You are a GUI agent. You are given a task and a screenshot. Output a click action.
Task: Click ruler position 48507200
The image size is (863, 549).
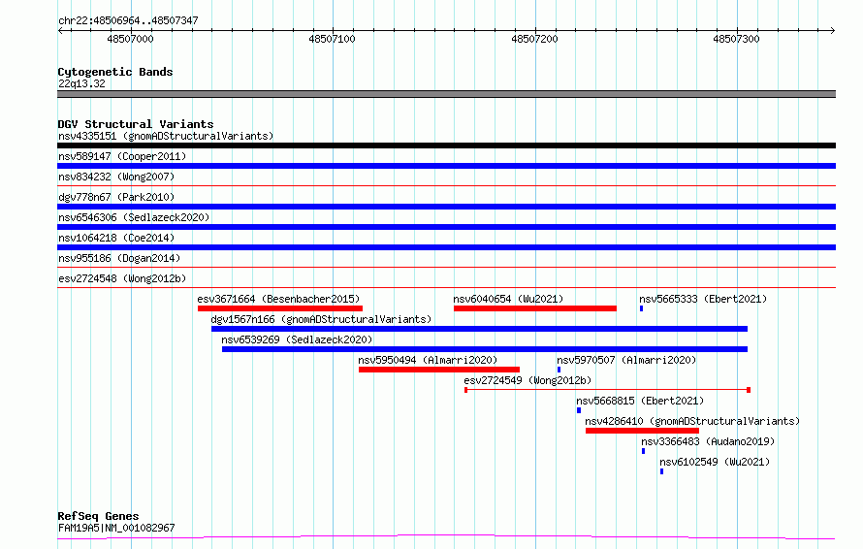tap(535, 39)
